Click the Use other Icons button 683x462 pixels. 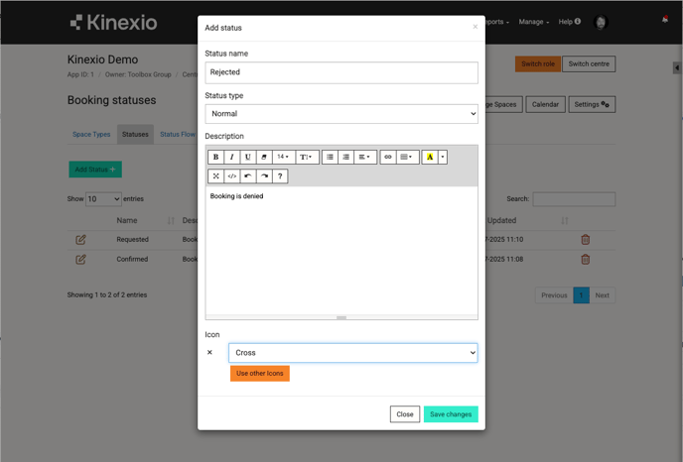pyautogui.click(x=260, y=374)
